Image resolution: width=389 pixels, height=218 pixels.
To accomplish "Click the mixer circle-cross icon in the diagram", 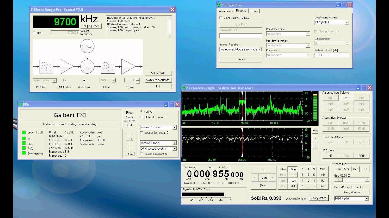I will click(87, 67).
